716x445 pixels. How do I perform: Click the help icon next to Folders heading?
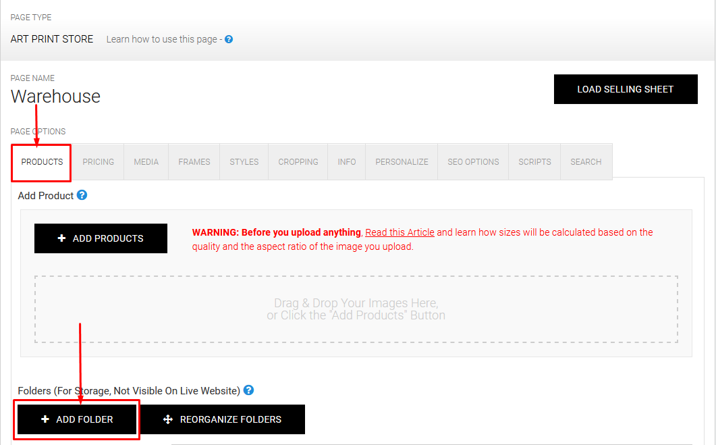tap(249, 390)
